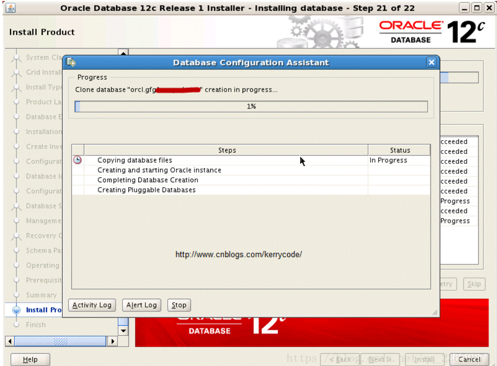Select Schema step in sidebar
The image size is (497, 366).
44,251
